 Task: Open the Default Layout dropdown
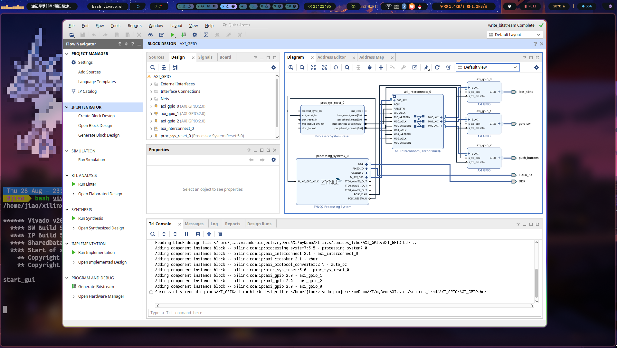click(x=515, y=35)
